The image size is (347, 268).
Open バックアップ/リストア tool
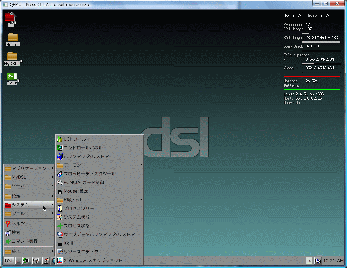point(86,157)
